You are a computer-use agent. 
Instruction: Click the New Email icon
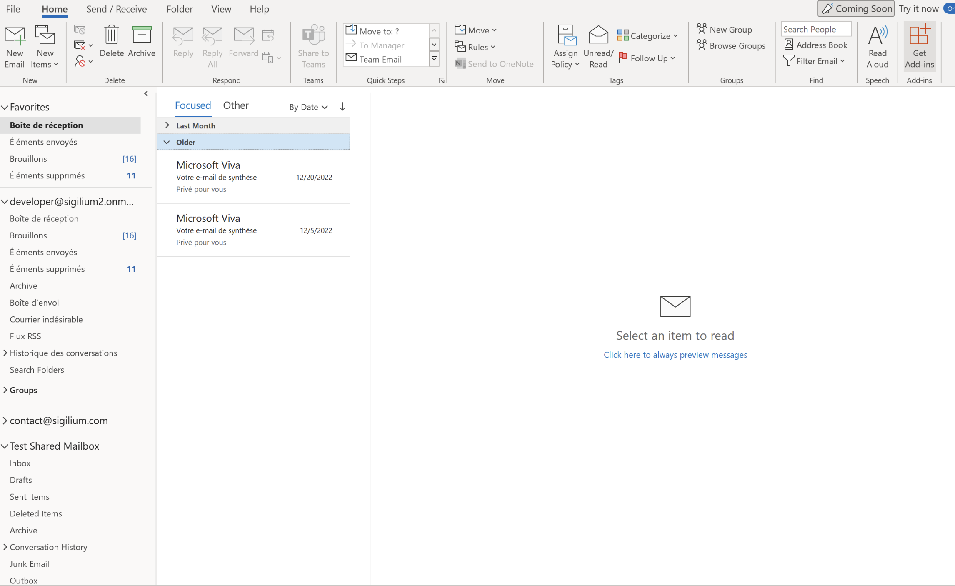coord(15,36)
